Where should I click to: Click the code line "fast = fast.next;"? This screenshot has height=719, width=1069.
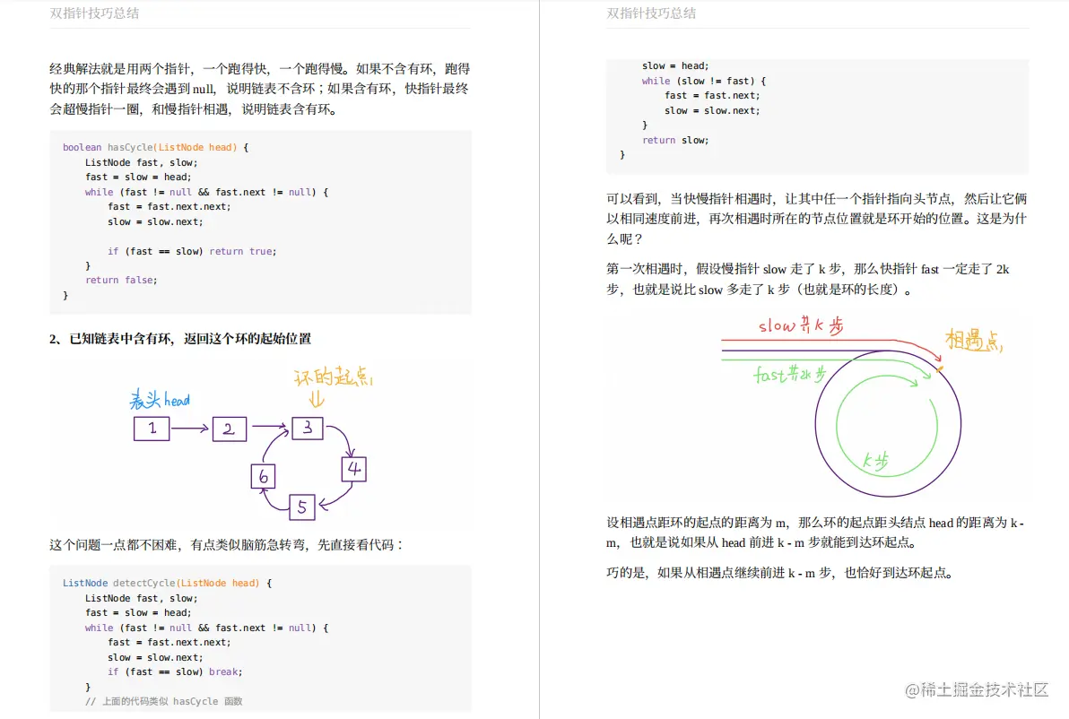pos(712,96)
